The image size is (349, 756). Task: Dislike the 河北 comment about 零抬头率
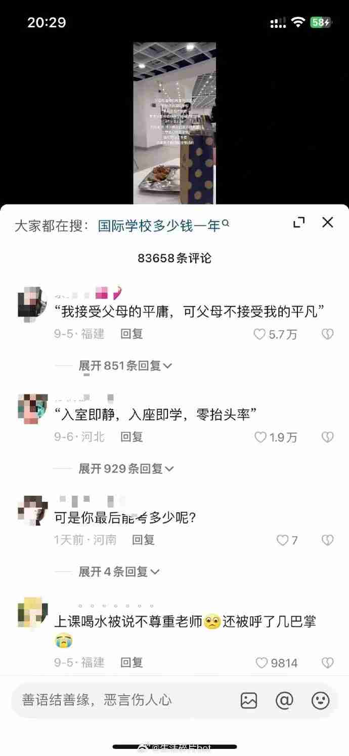pos(328,437)
